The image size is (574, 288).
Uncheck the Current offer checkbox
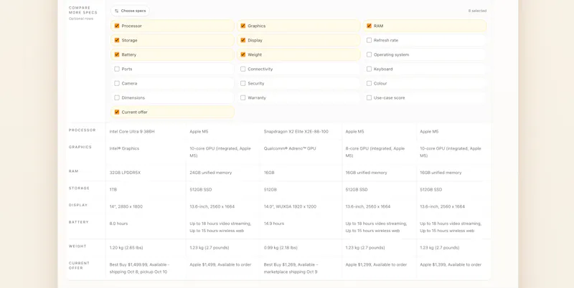pyautogui.click(x=117, y=112)
